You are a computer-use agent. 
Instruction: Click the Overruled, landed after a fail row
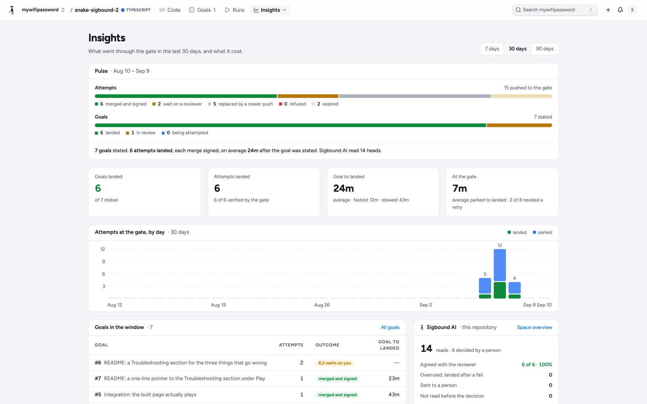pyautogui.click(x=486, y=375)
